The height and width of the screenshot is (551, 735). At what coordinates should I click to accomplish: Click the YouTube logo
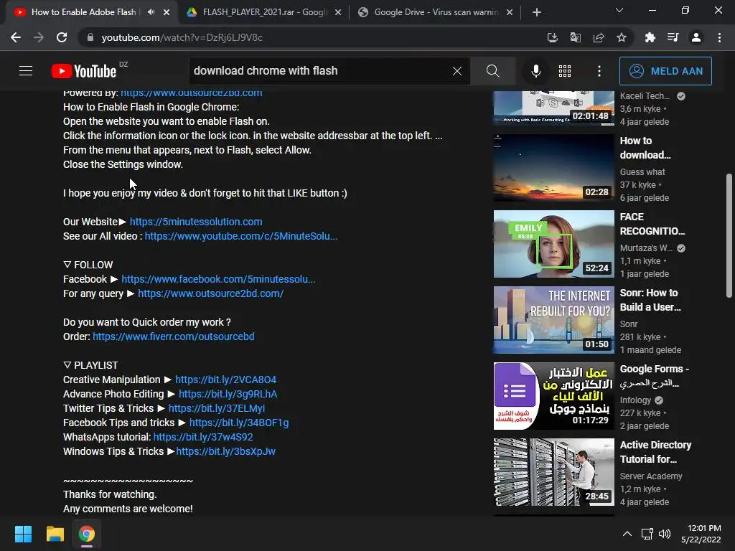(x=84, y=71)
